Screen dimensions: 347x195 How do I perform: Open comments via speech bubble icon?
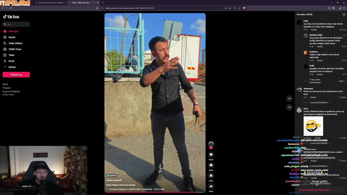point(211,165)
